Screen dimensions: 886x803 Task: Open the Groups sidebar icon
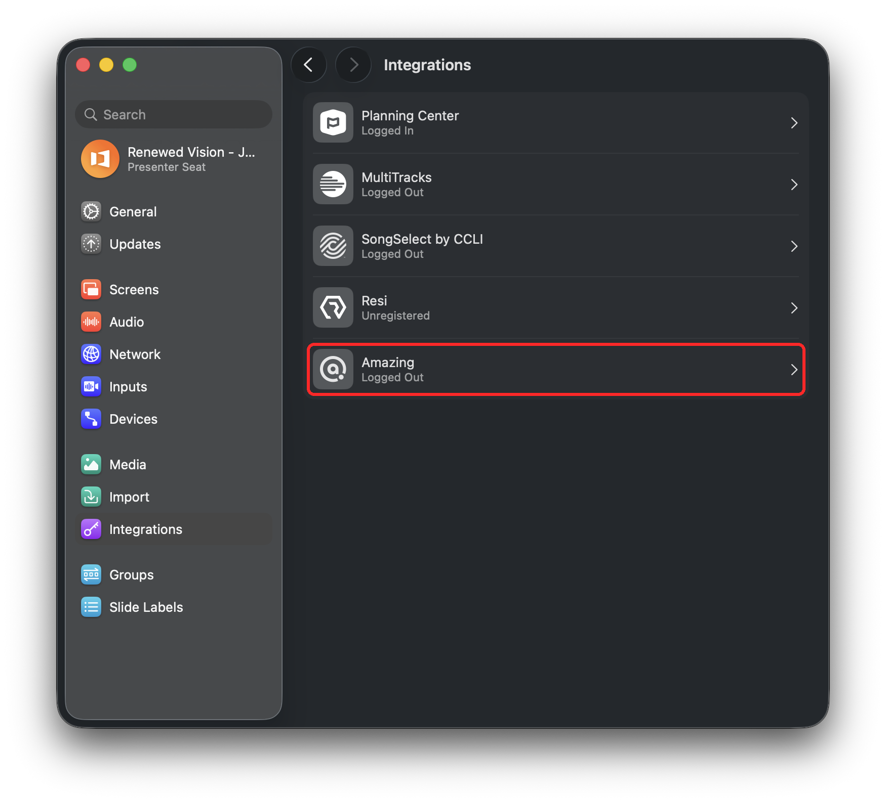tap(91, 574)
